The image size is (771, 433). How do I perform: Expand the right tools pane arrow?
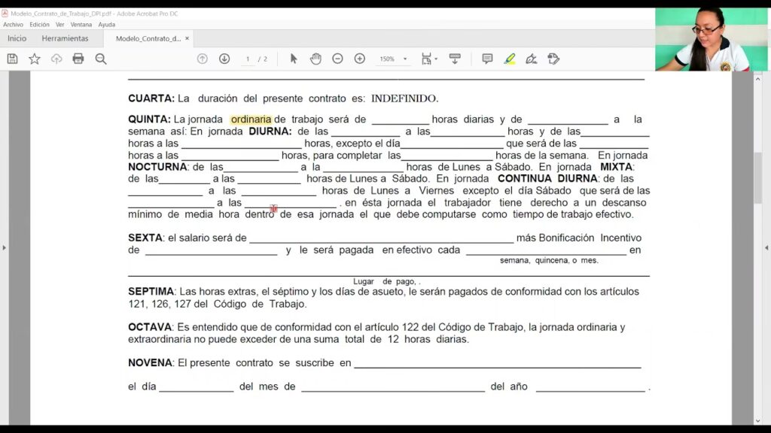(x=766, y=247)
